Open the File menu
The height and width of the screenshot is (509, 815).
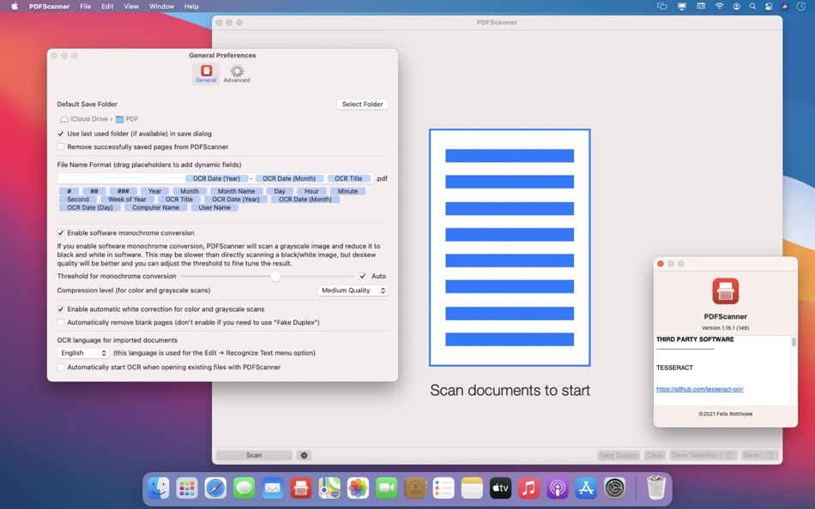point(85,6)
